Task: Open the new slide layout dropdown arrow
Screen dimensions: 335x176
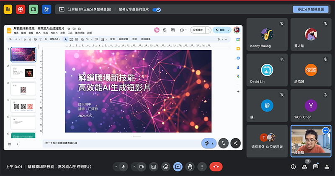Action: tap(20, 39)
